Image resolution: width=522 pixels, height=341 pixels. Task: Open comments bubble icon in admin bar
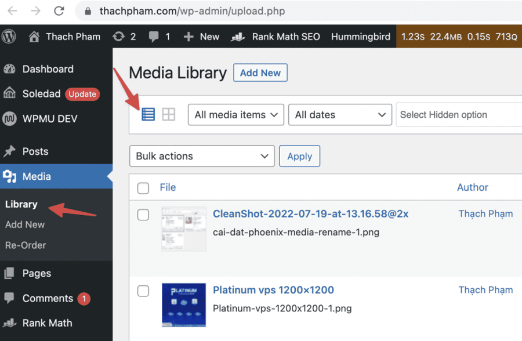(x=154, y=37)
